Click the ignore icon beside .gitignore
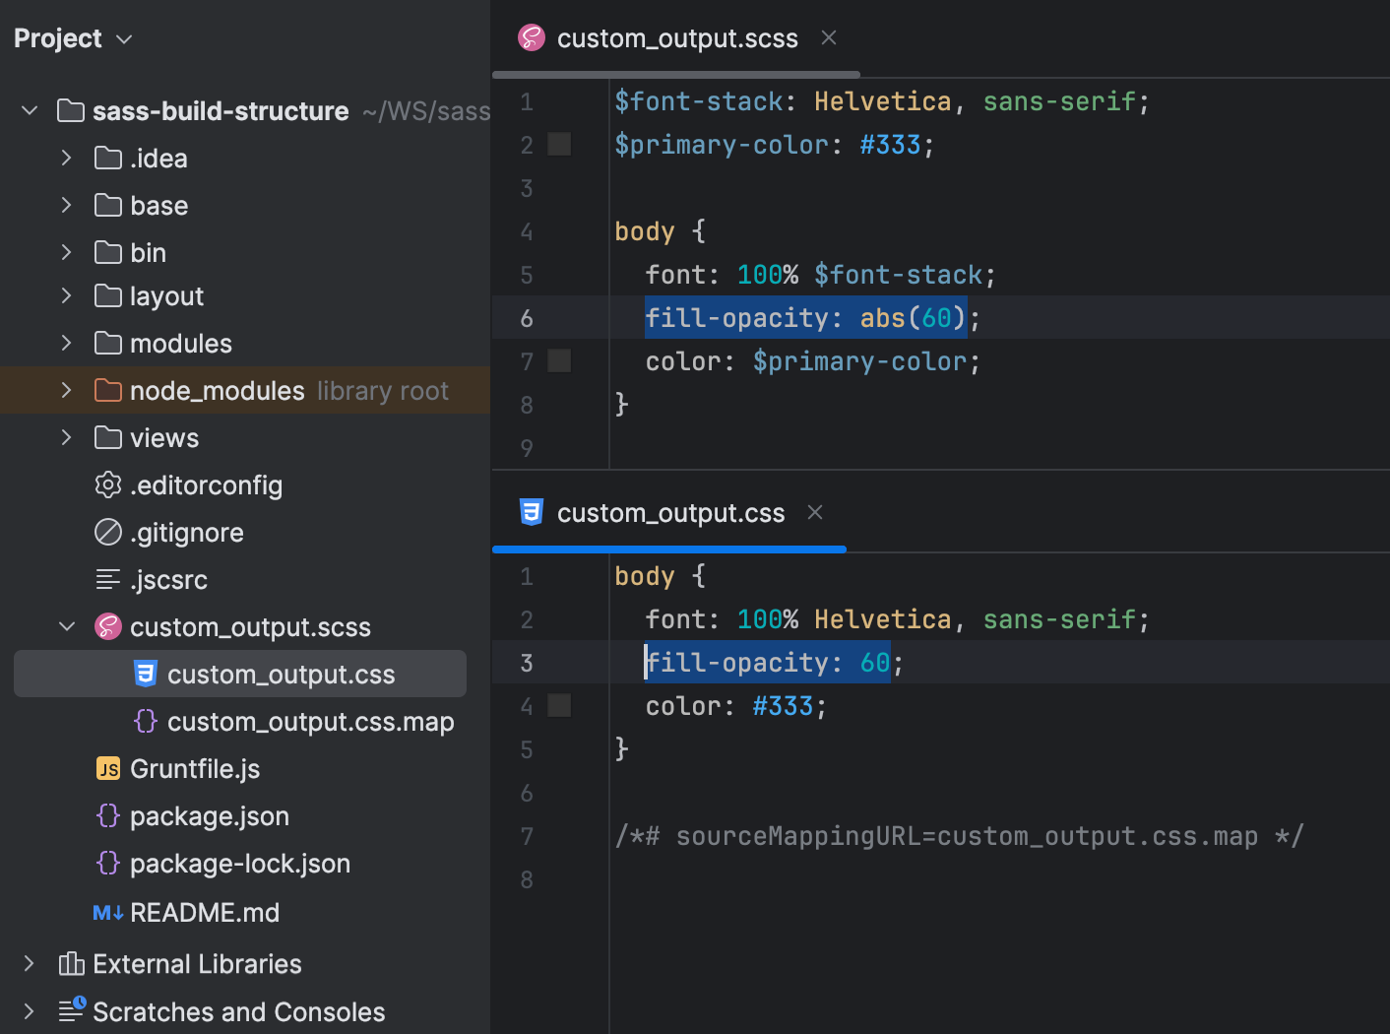The height and width of the screenshot is (1034, 1390). pyautogui.click(x=107, y=532)
